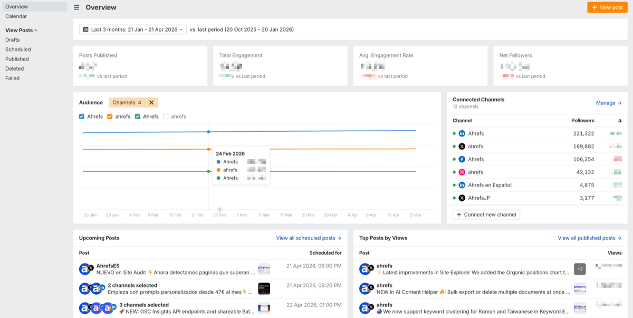The height and width of the screenshot is (318, 633).
Task: Uncheck the blue Ahrefs audience checkbox
Action: tap(82, 117)
